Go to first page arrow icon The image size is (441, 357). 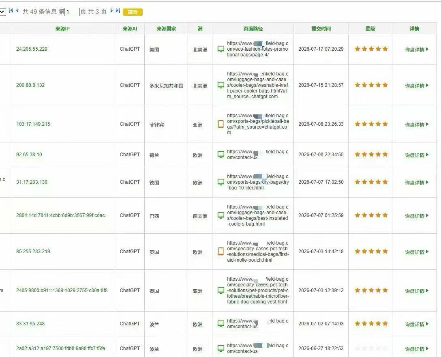tap(11, 11)
